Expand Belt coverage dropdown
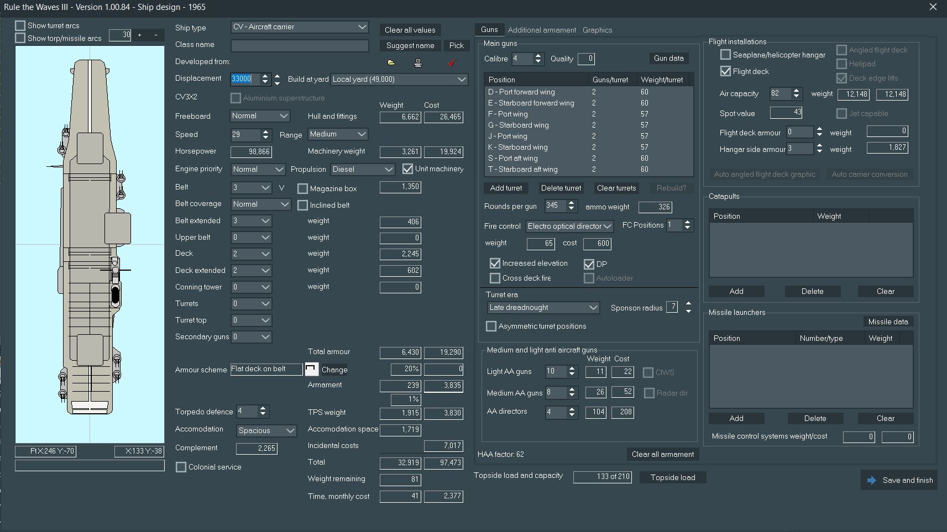 point(260,204)
